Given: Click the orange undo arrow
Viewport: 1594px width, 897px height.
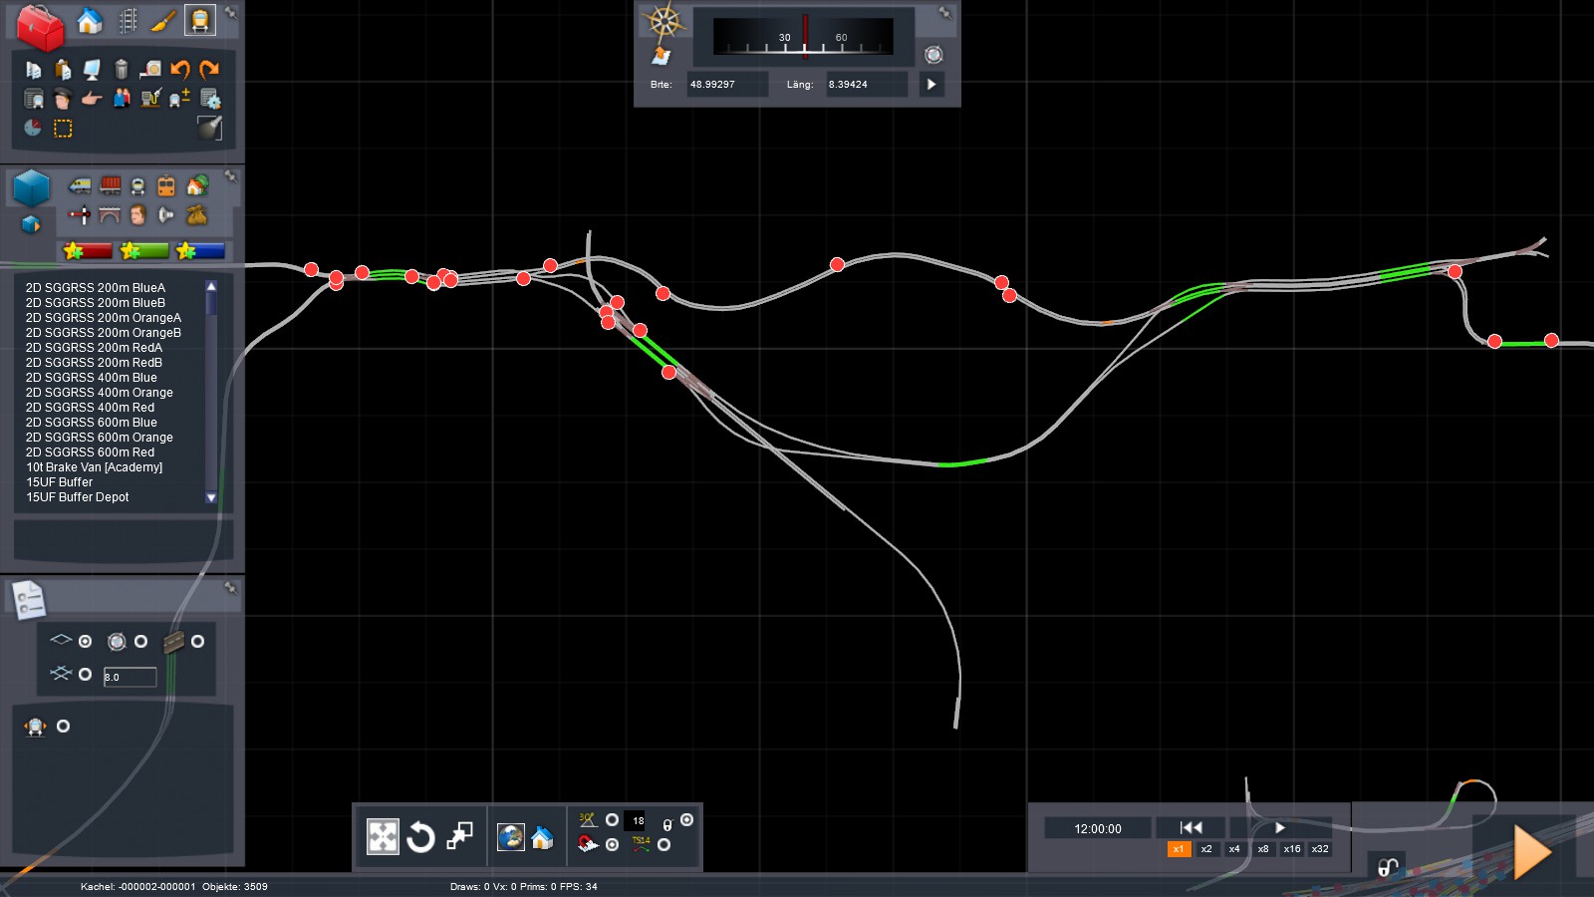Looking at the screenshot, I should tap(180, 69).
